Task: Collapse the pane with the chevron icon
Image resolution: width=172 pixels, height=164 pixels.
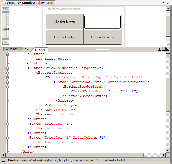Action: point(168,49)
